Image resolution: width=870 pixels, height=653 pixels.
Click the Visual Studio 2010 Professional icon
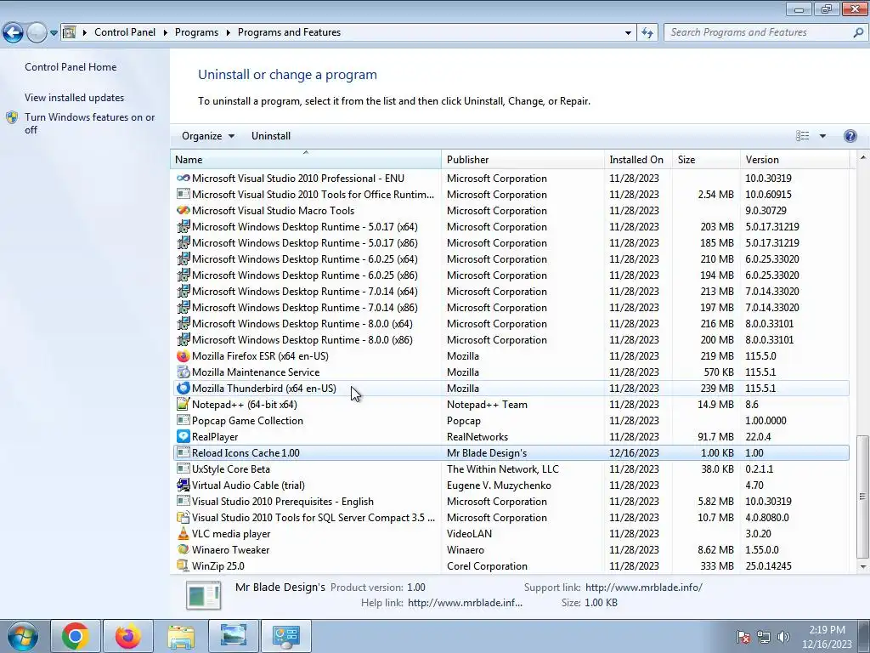[x=184, y=179]
